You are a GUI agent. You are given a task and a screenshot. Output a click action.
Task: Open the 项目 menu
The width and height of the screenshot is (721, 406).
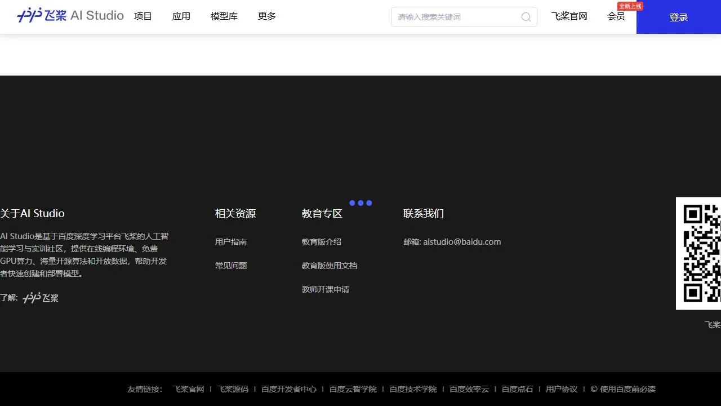pos(143,16)
